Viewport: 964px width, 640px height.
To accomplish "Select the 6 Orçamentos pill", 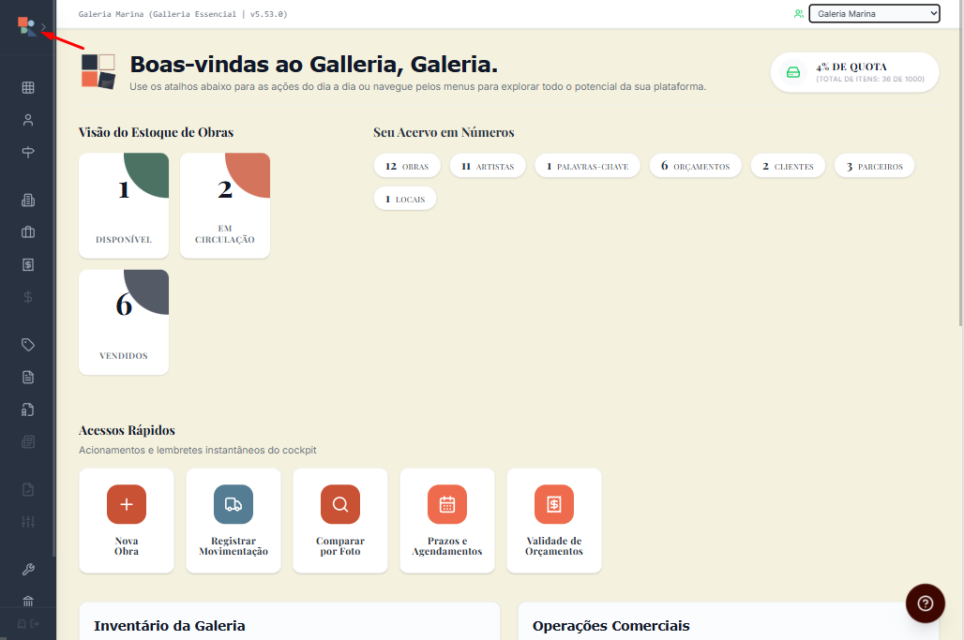I will pyautogui.click(x=695, y=166).
